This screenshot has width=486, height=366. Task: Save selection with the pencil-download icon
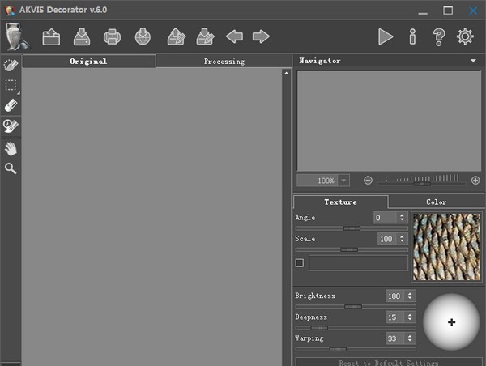(x=205, y=37)
